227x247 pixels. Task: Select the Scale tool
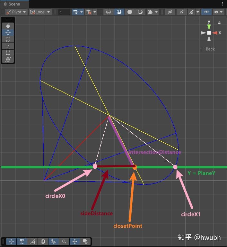pos(8,46)
